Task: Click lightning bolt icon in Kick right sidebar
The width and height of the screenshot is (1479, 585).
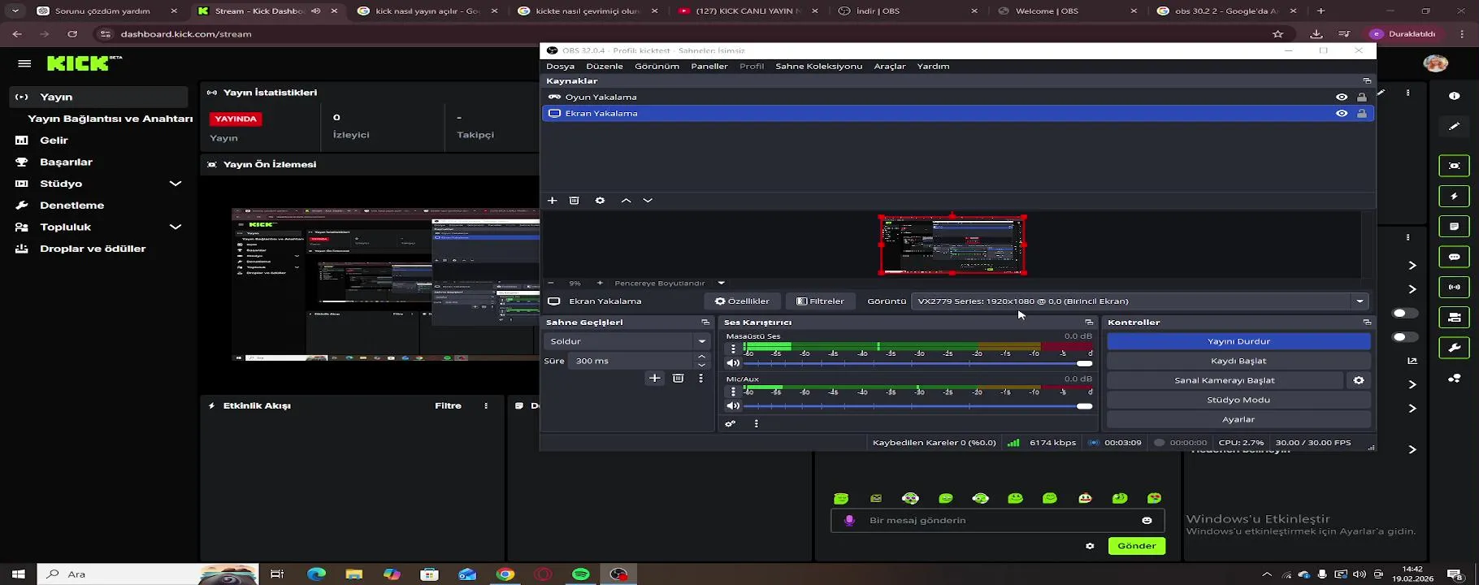Action: [1454, 197]
